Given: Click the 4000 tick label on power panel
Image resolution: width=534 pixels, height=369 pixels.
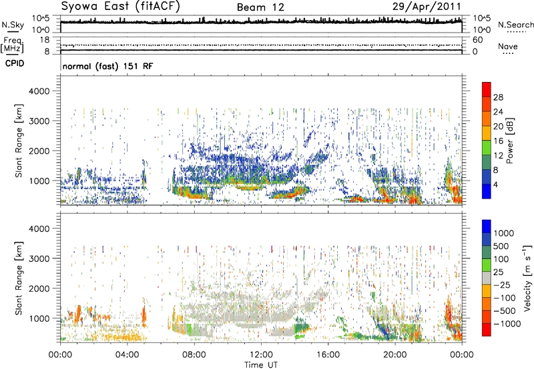Looking at the screenshot, I should (x=39, y=91).
